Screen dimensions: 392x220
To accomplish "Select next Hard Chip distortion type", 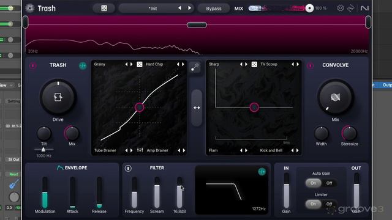I will [x=183, y=64].
